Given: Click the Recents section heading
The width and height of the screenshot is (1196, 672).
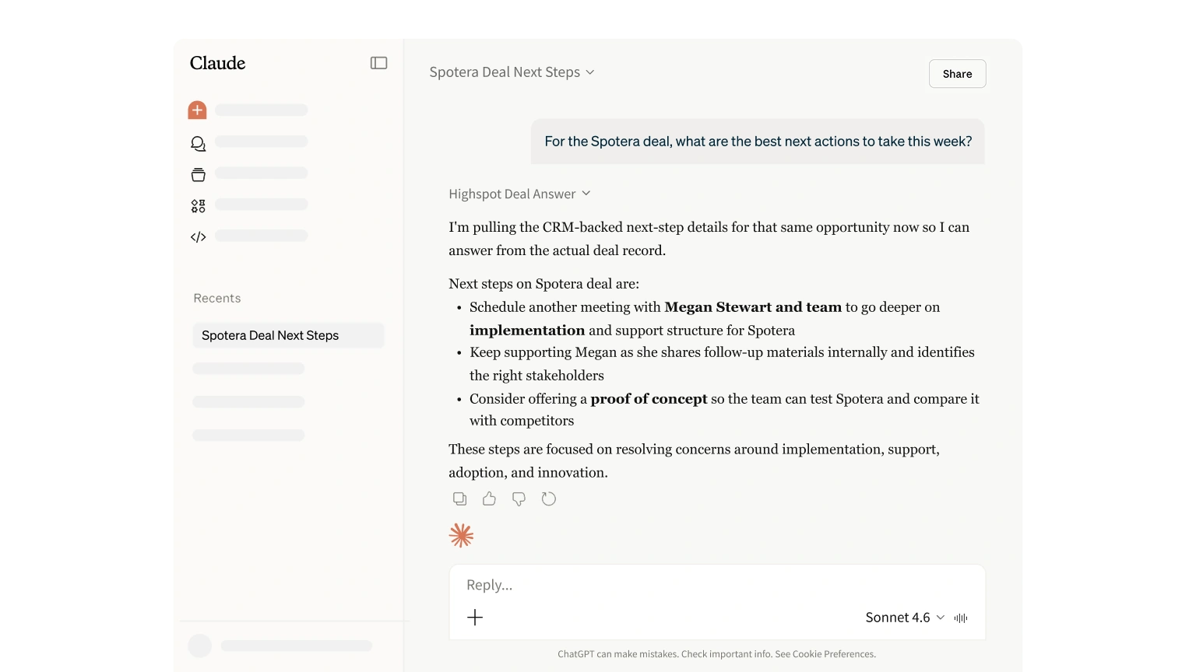Looking at the screenshot, I should [x=217, y=298].
